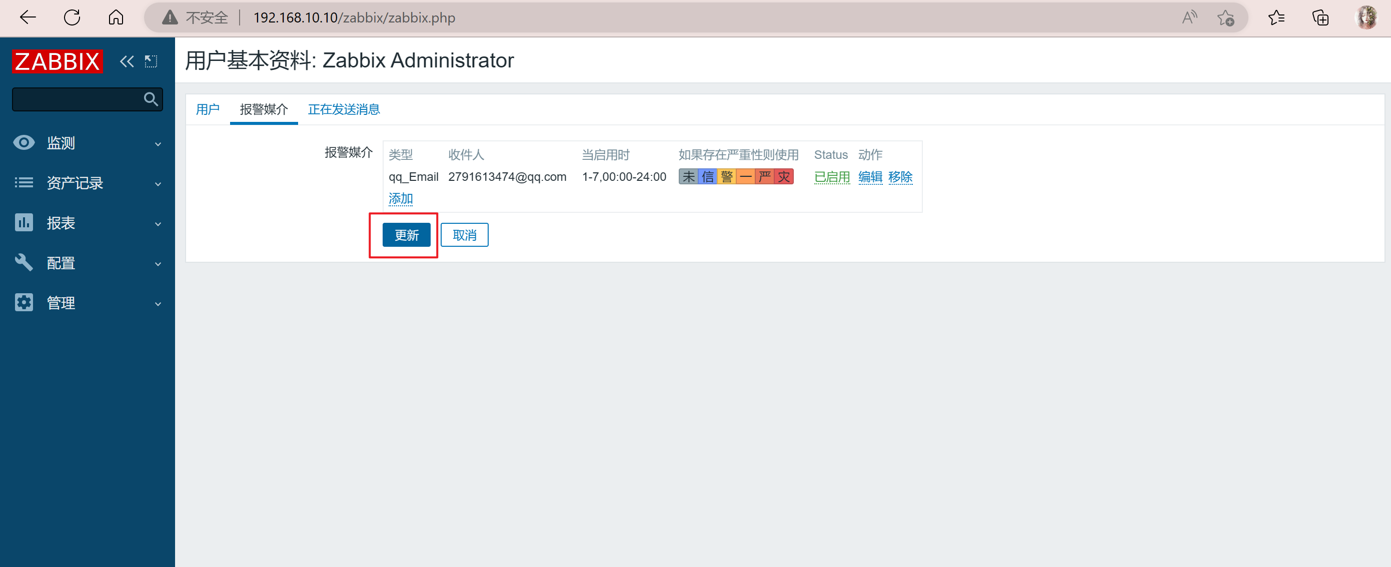Expand the 报表 menu chevron

click(158, 224)
